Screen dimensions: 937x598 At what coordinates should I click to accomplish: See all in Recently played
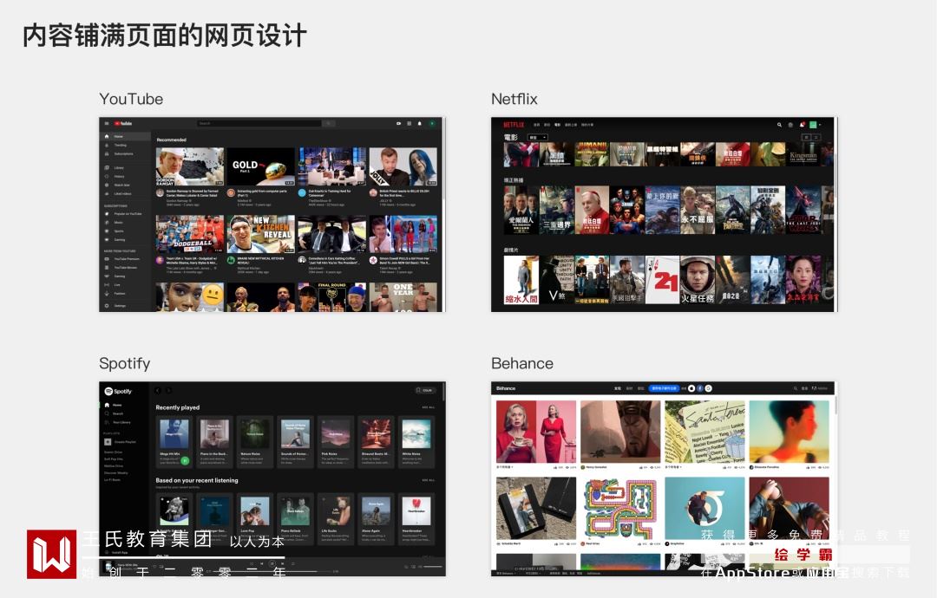428,407
